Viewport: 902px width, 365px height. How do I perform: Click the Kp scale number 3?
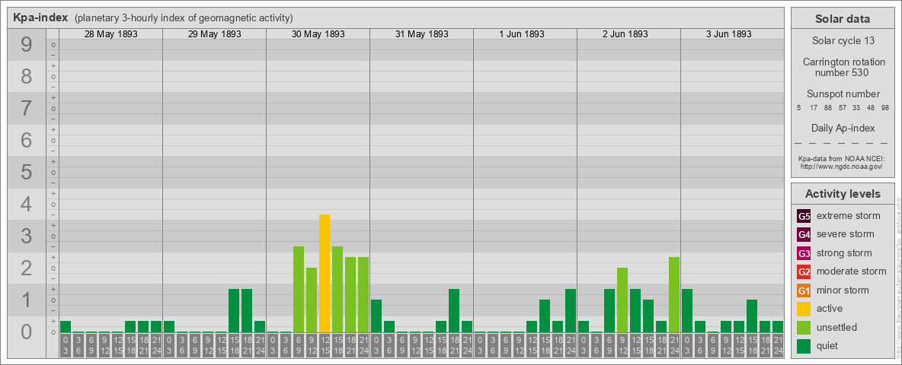pos(26,236)
